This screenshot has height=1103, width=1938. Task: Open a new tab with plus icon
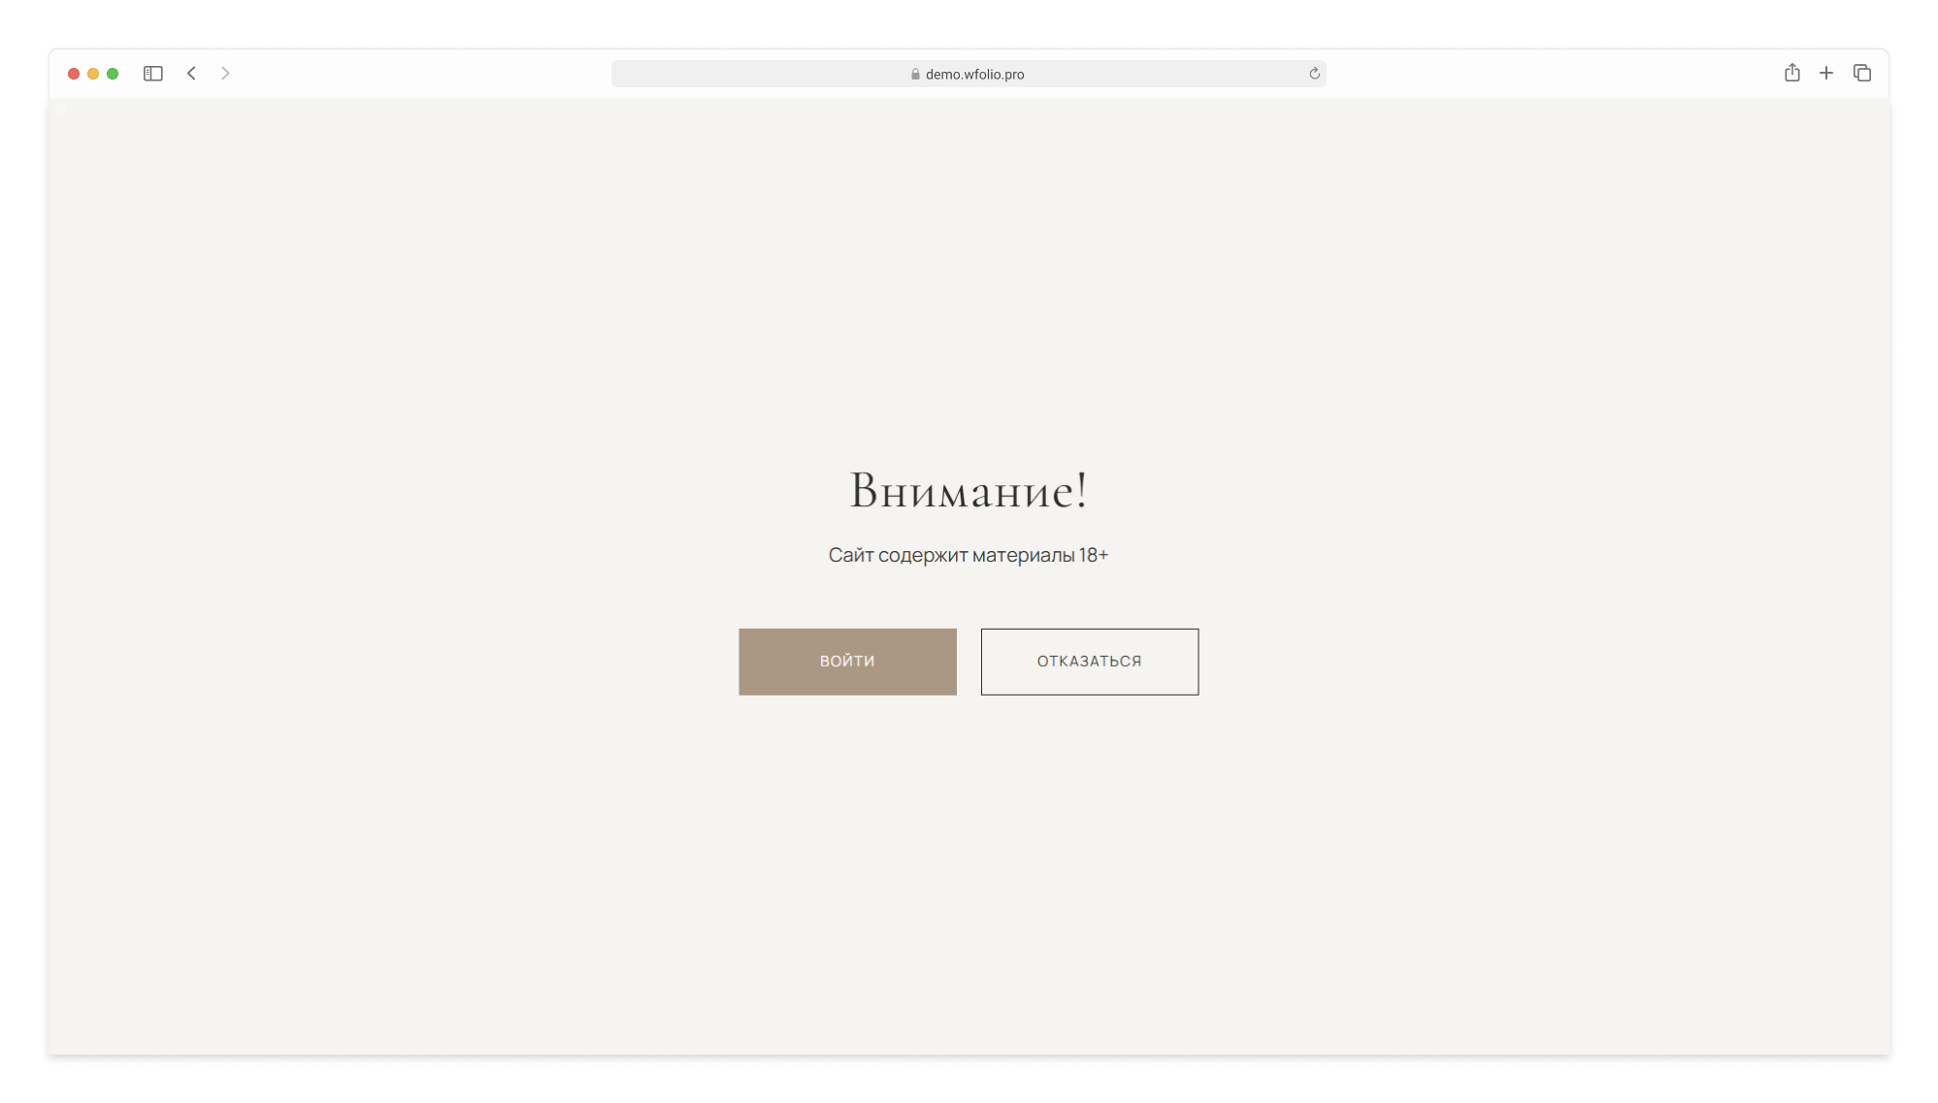tap(1825, 74)
